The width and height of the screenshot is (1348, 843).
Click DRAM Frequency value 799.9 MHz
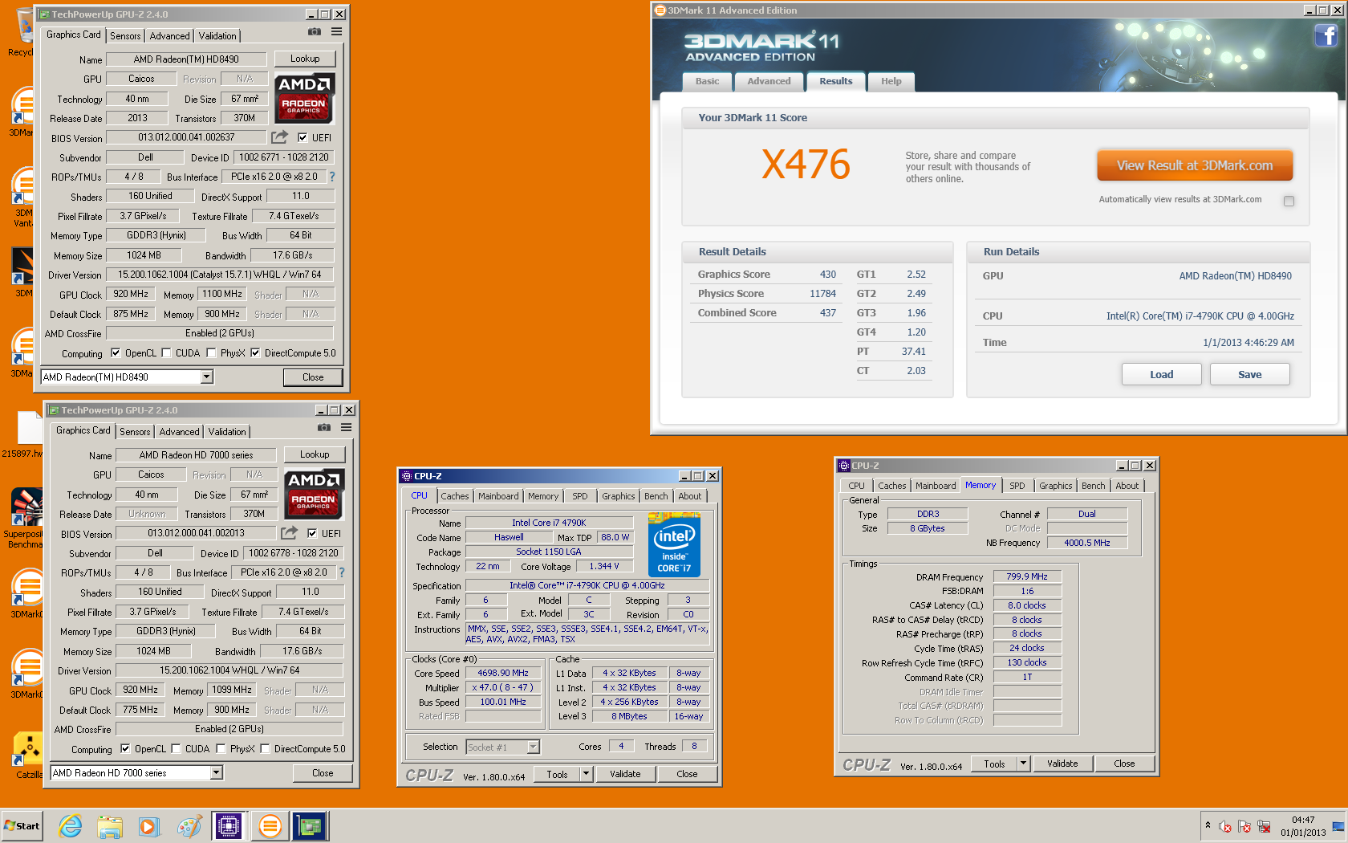point(1027,576)
